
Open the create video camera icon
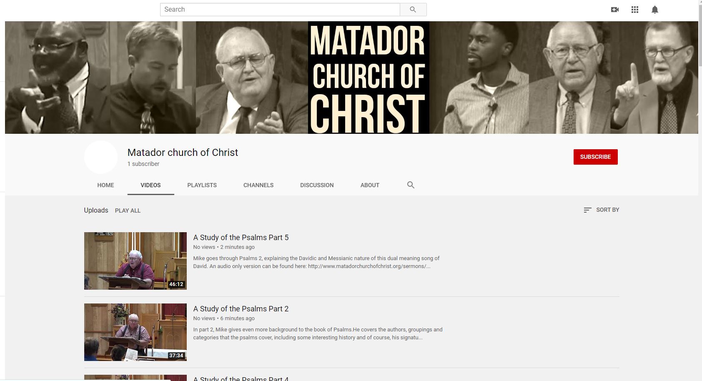(615, 10)
